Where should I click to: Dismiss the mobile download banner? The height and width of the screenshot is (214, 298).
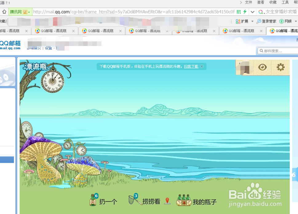click(202, 66)
